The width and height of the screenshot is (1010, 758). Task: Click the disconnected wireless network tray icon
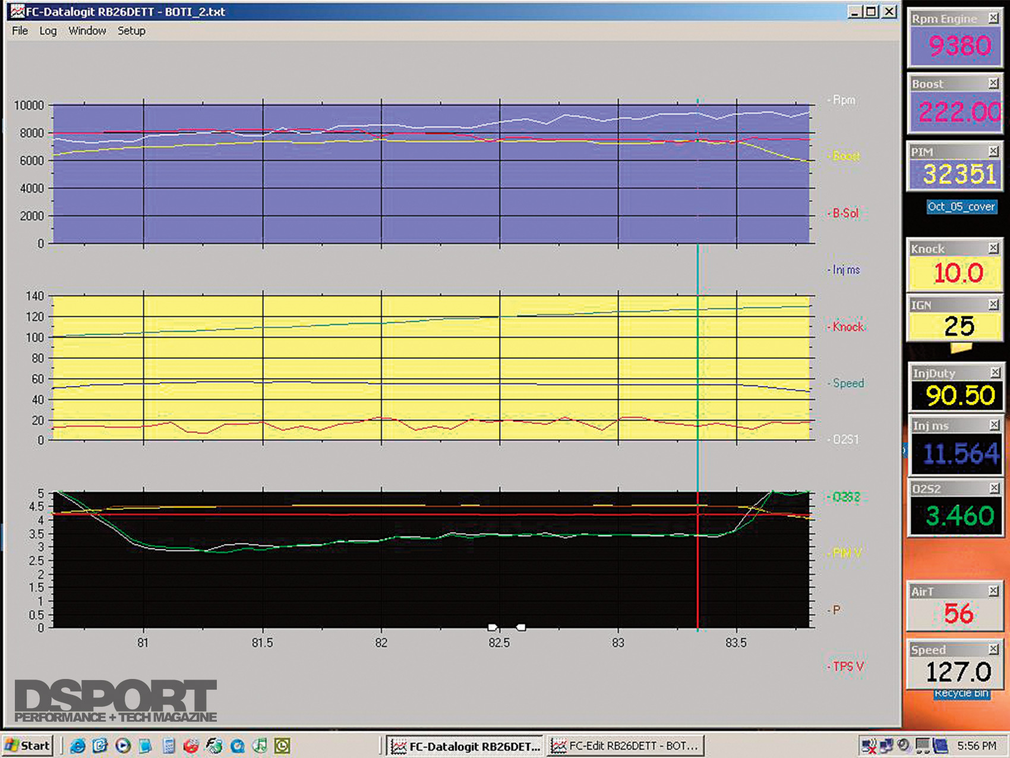pos(869,746)
